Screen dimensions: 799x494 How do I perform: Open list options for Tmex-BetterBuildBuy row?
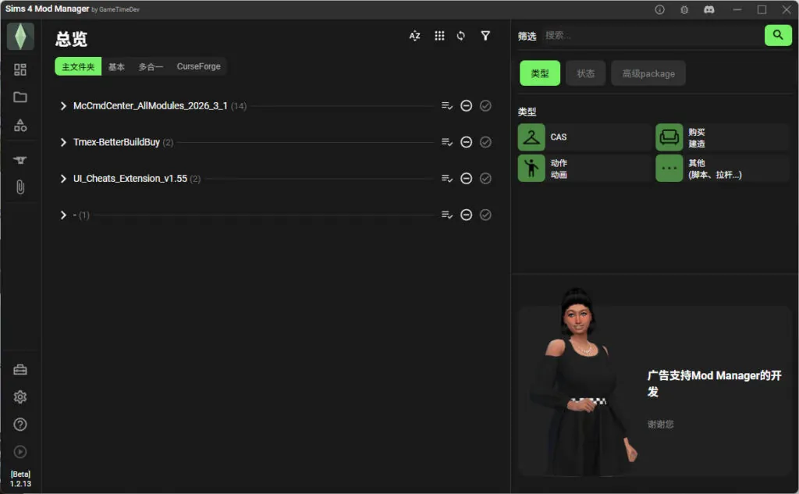(x=447, y=142)
